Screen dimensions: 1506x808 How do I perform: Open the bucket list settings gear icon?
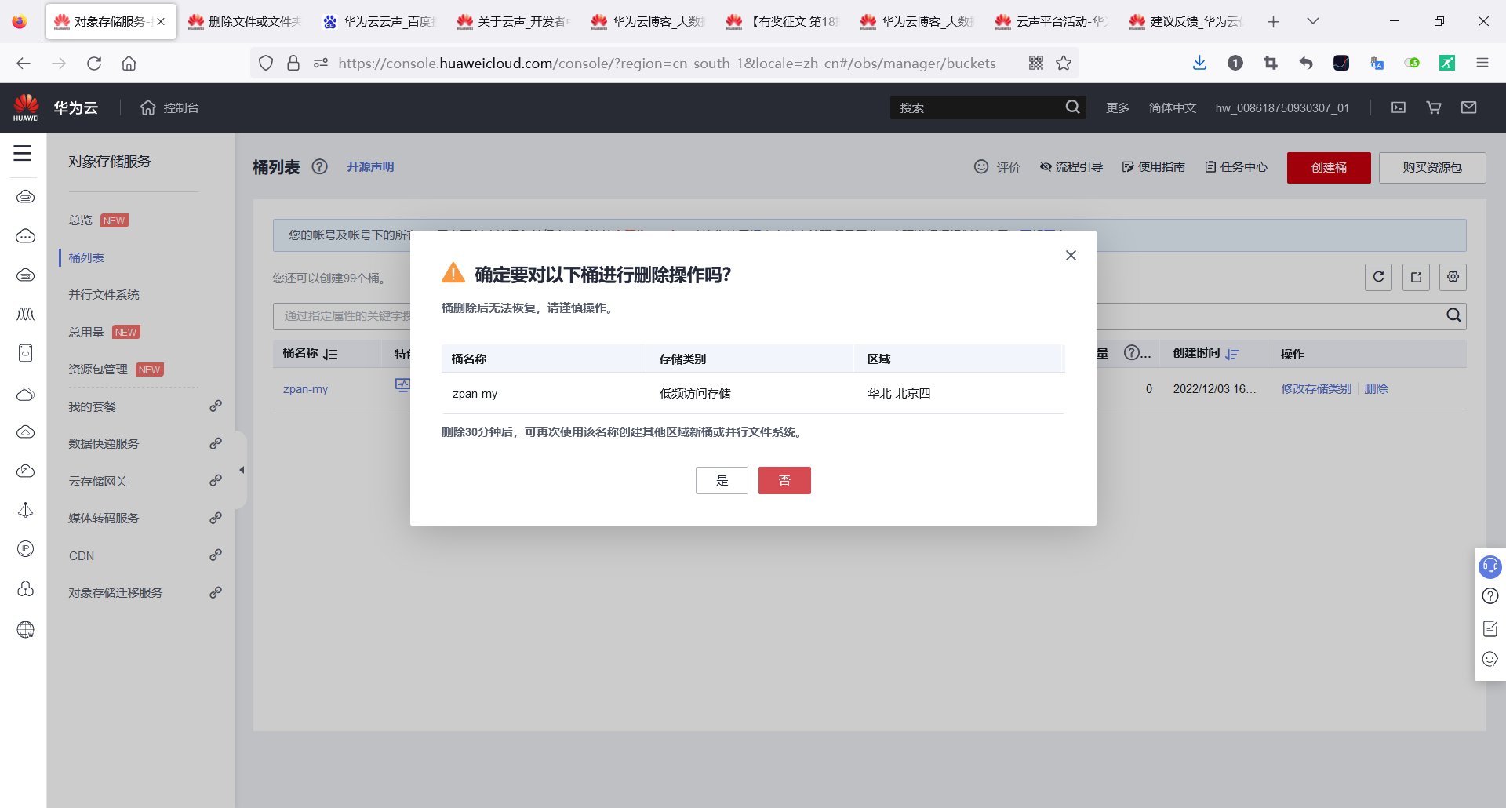pyautogui.click(x=1453, y=277)
